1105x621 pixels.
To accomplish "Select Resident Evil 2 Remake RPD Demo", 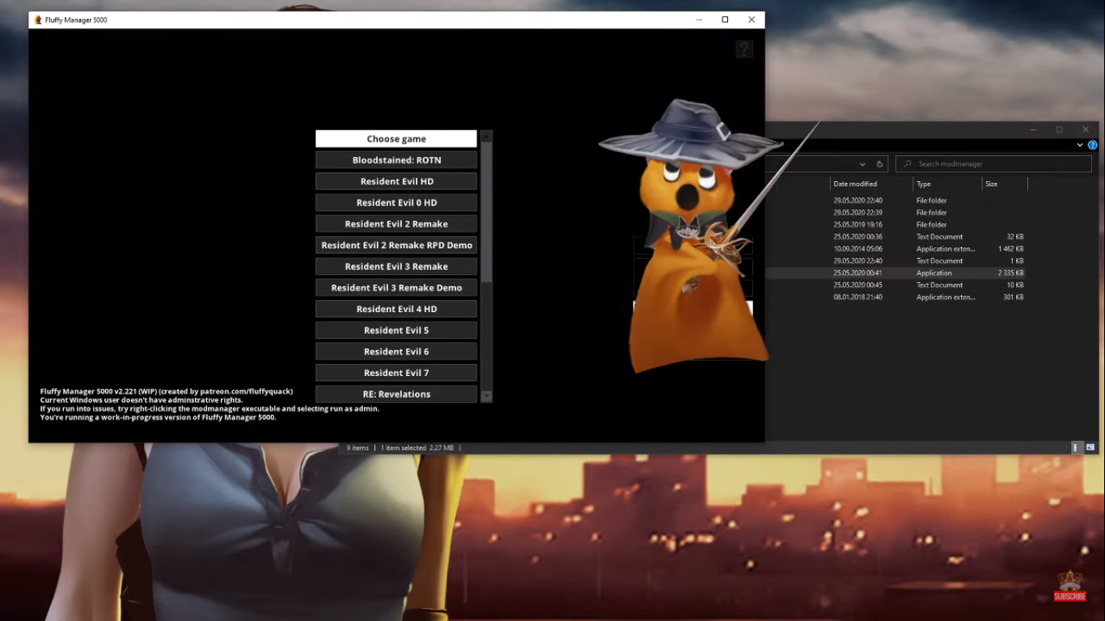I will [396, 245].
